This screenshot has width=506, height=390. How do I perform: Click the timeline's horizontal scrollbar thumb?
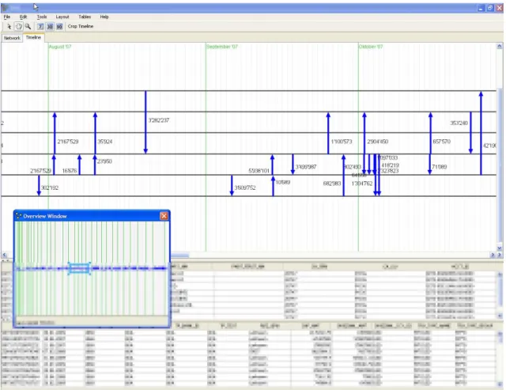coord(179,256)
